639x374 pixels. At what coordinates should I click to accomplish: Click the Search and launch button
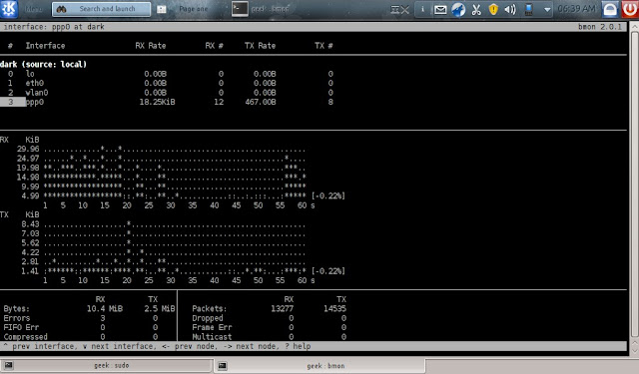(x=101, y=9)
